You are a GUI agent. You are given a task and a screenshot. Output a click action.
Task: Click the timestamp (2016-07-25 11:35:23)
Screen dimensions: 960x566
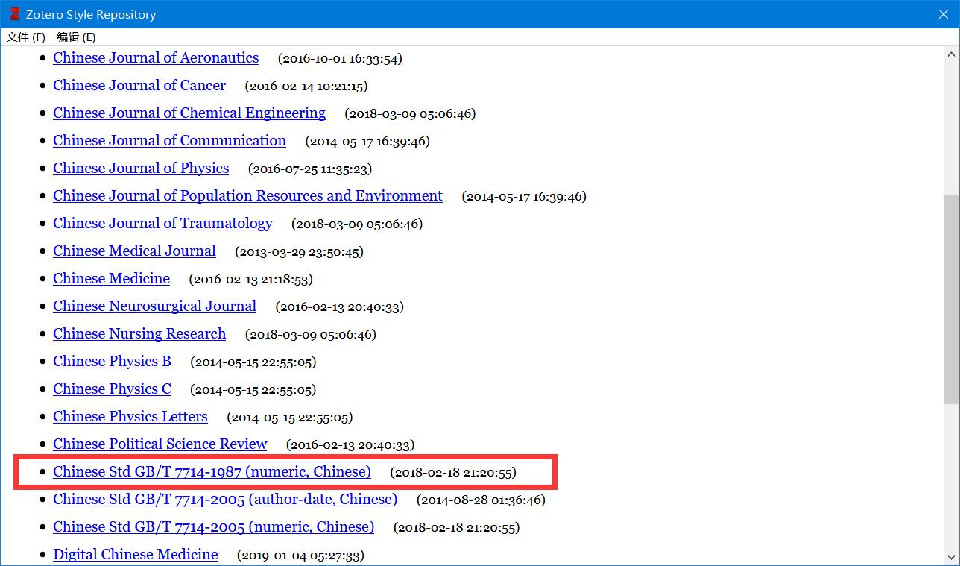click(x=310, y=169)
